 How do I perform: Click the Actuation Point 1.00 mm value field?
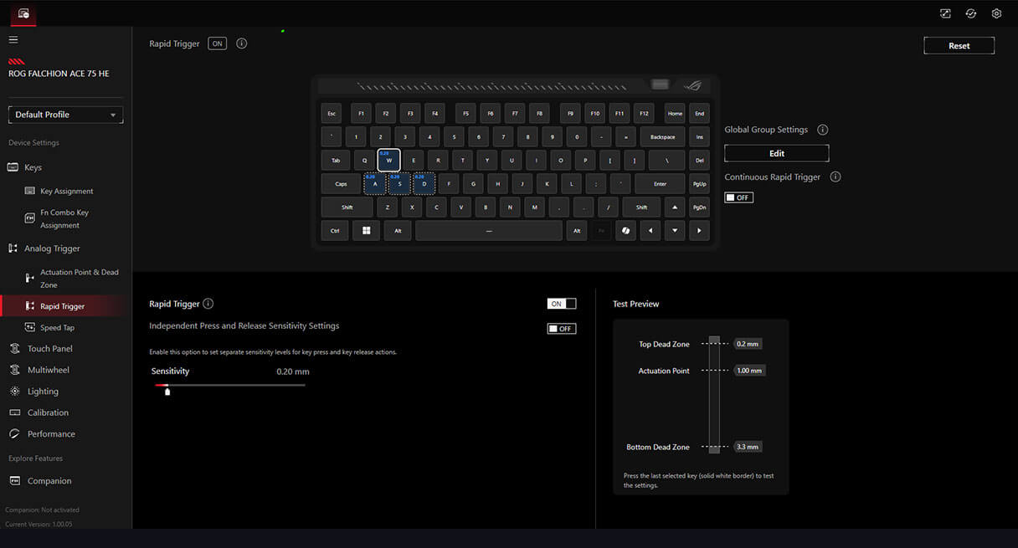pos(748,371)
